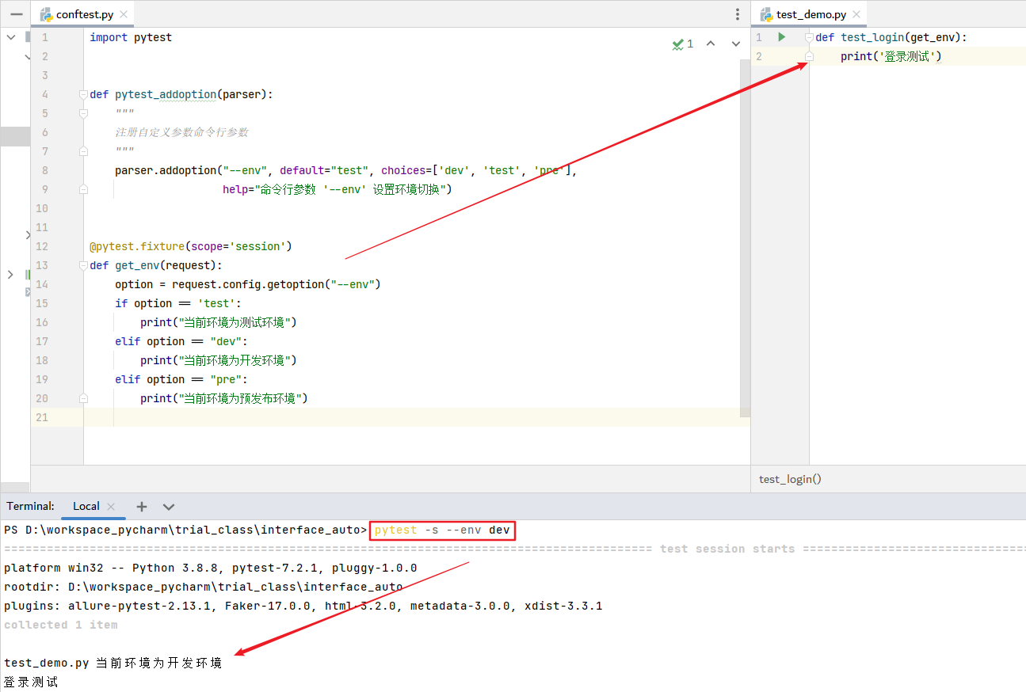Click the get_env function name in conftest.py

137,265
